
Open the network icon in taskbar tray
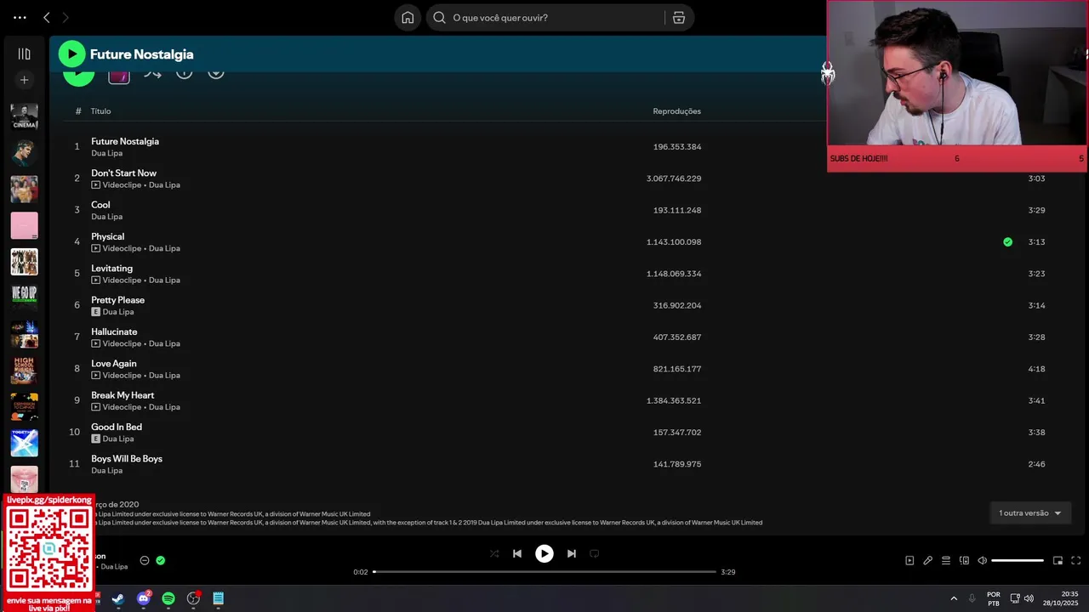[1015, 598]
